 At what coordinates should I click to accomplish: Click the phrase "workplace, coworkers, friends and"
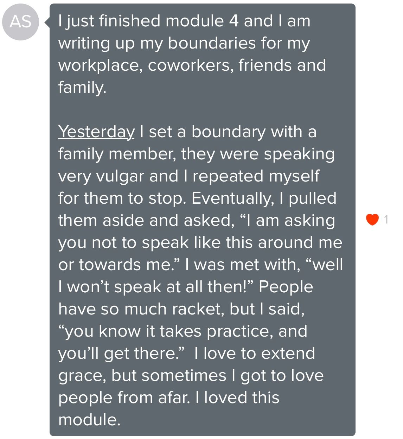[192, 66]
